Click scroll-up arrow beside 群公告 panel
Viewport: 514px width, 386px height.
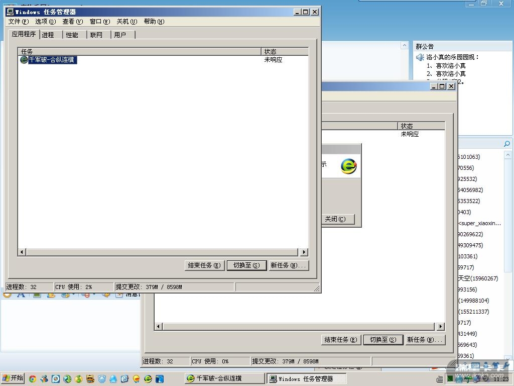click(405, 45)
